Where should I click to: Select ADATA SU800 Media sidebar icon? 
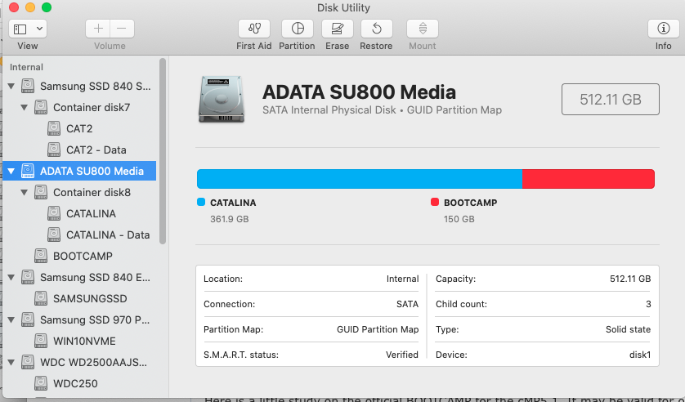tap(28, 171)
